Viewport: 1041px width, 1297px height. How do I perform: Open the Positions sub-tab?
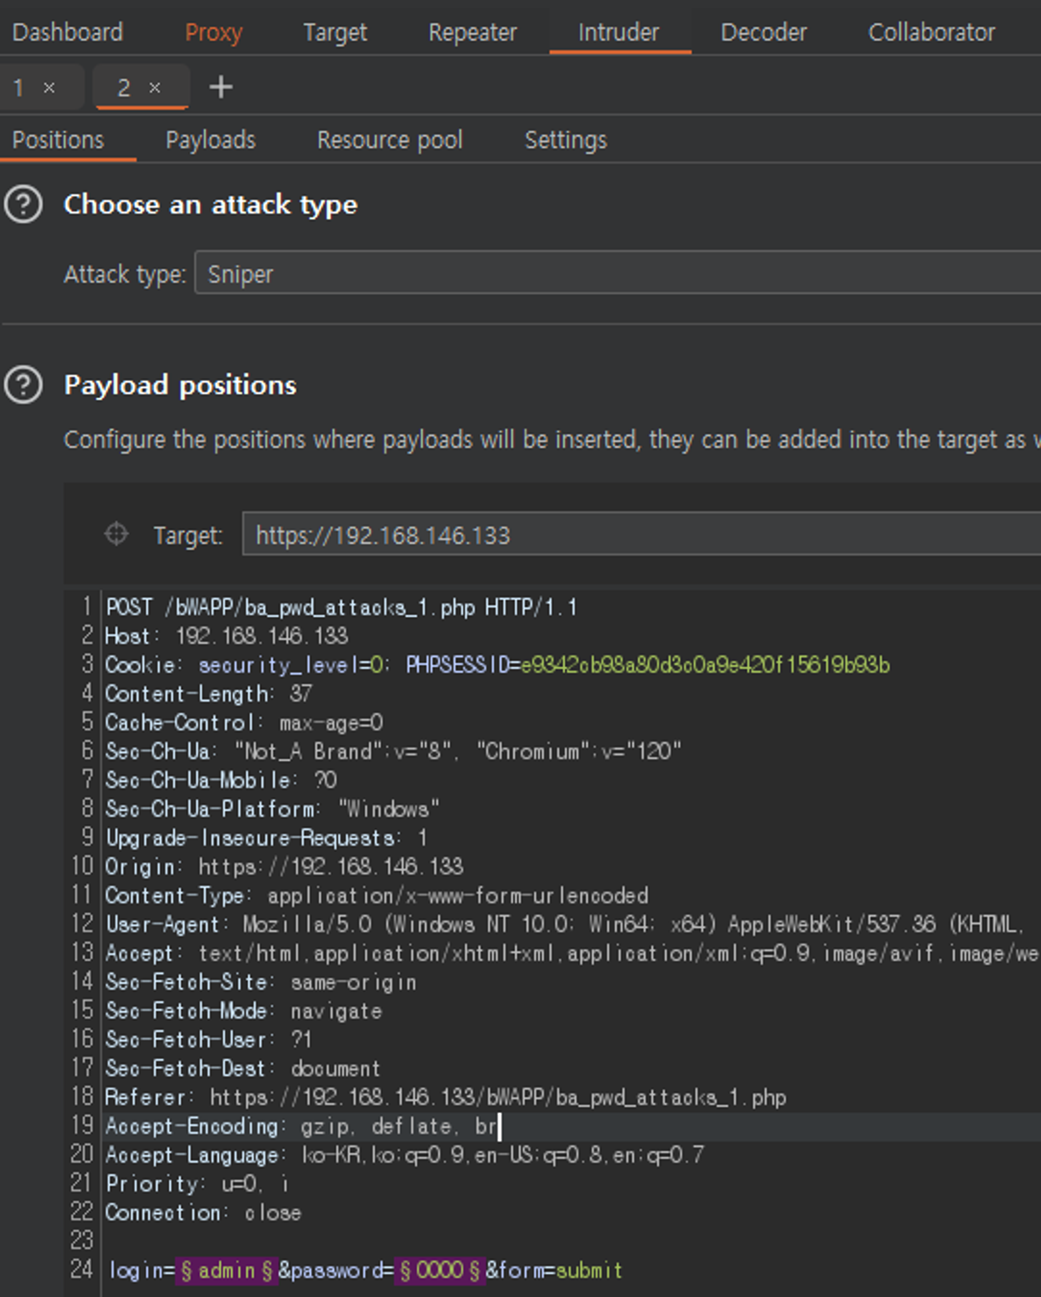58,139
